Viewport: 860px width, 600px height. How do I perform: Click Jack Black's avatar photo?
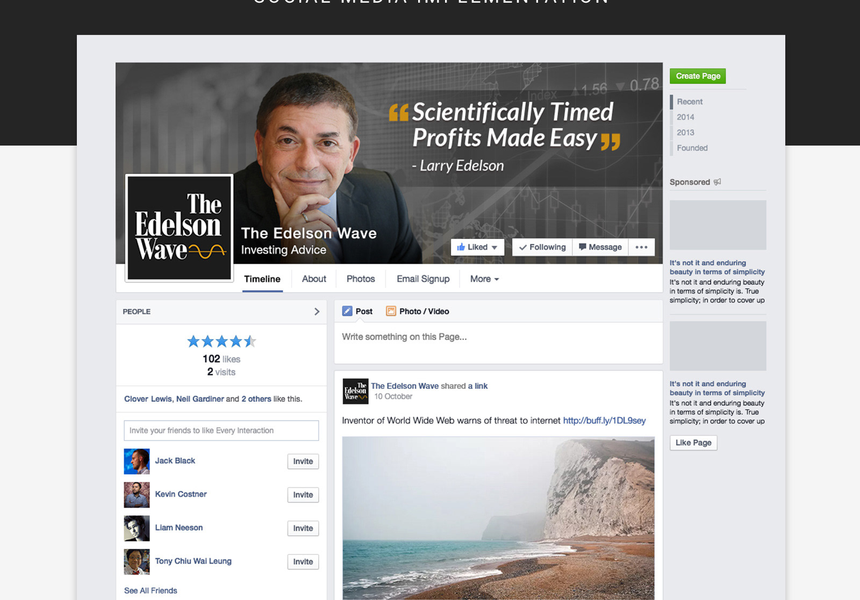point(137,461)
